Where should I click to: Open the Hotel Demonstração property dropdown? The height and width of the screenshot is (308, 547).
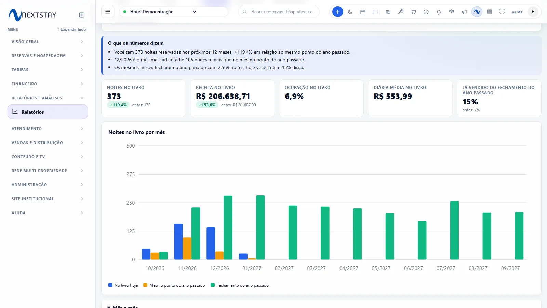(174, 12)
